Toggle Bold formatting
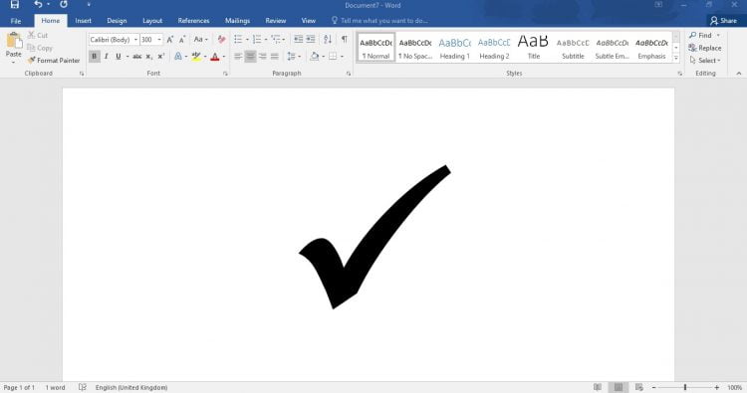This screenshot has width=747, height=393. pyautogui.click(x=95, y=56)
